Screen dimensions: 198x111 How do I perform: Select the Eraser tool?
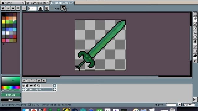pos(195,23)
